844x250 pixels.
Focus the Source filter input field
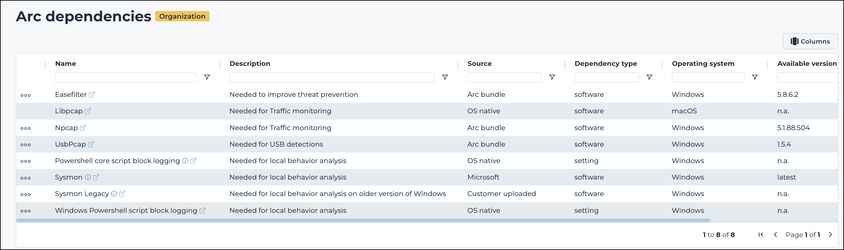tap(504, 78)
